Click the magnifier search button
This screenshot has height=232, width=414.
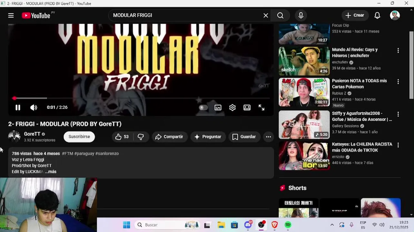click(280, 15)
